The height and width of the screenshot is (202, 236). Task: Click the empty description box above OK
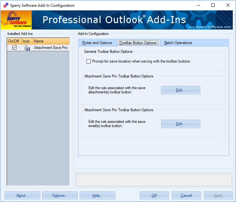154,180
